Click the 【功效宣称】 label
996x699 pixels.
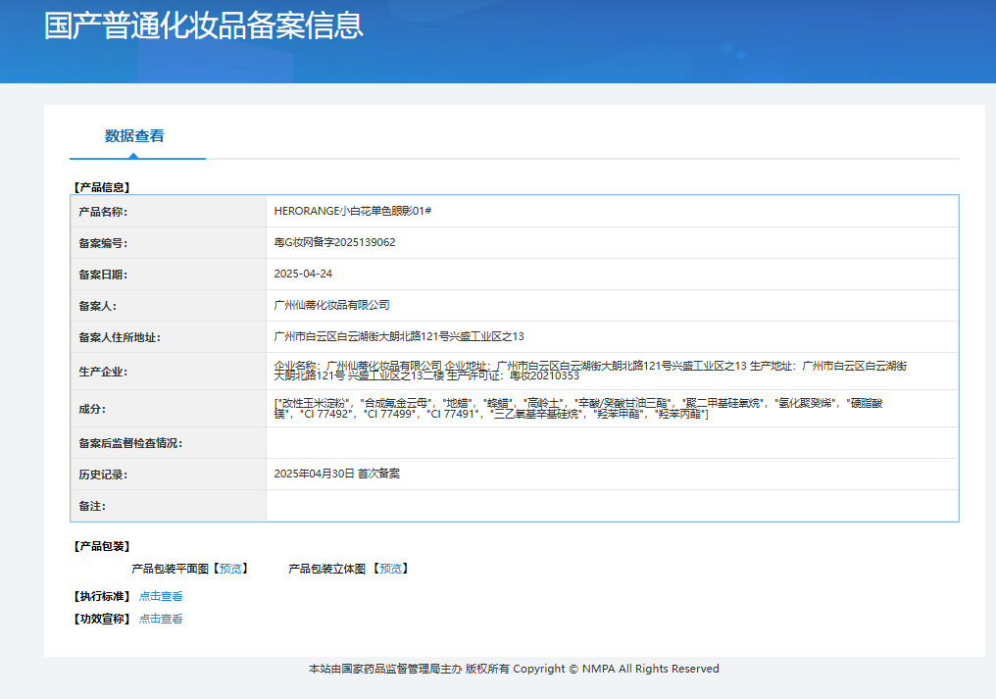coord(102,619)
